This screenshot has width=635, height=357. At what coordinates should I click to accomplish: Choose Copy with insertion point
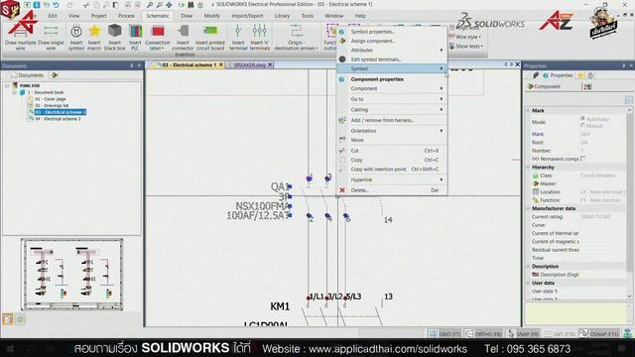click(x=392, y=170)
